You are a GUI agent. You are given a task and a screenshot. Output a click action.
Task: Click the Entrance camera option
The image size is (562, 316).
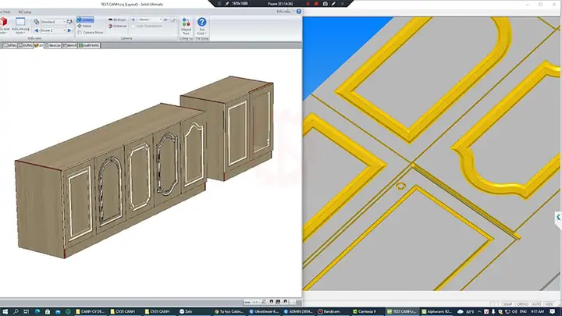tap(117, 27)
